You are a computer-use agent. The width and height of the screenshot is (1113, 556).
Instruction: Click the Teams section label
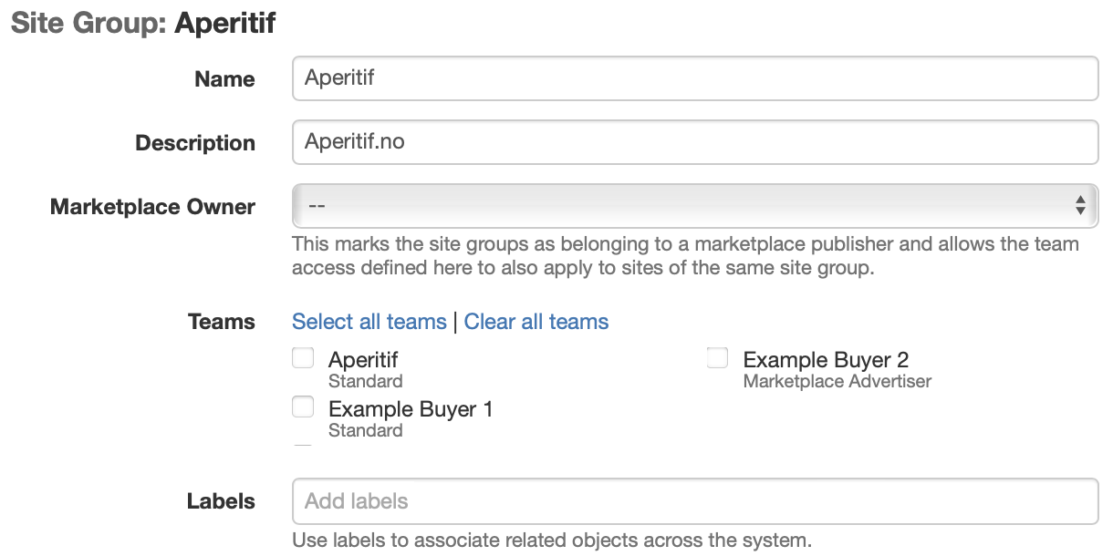pos(221,322)
